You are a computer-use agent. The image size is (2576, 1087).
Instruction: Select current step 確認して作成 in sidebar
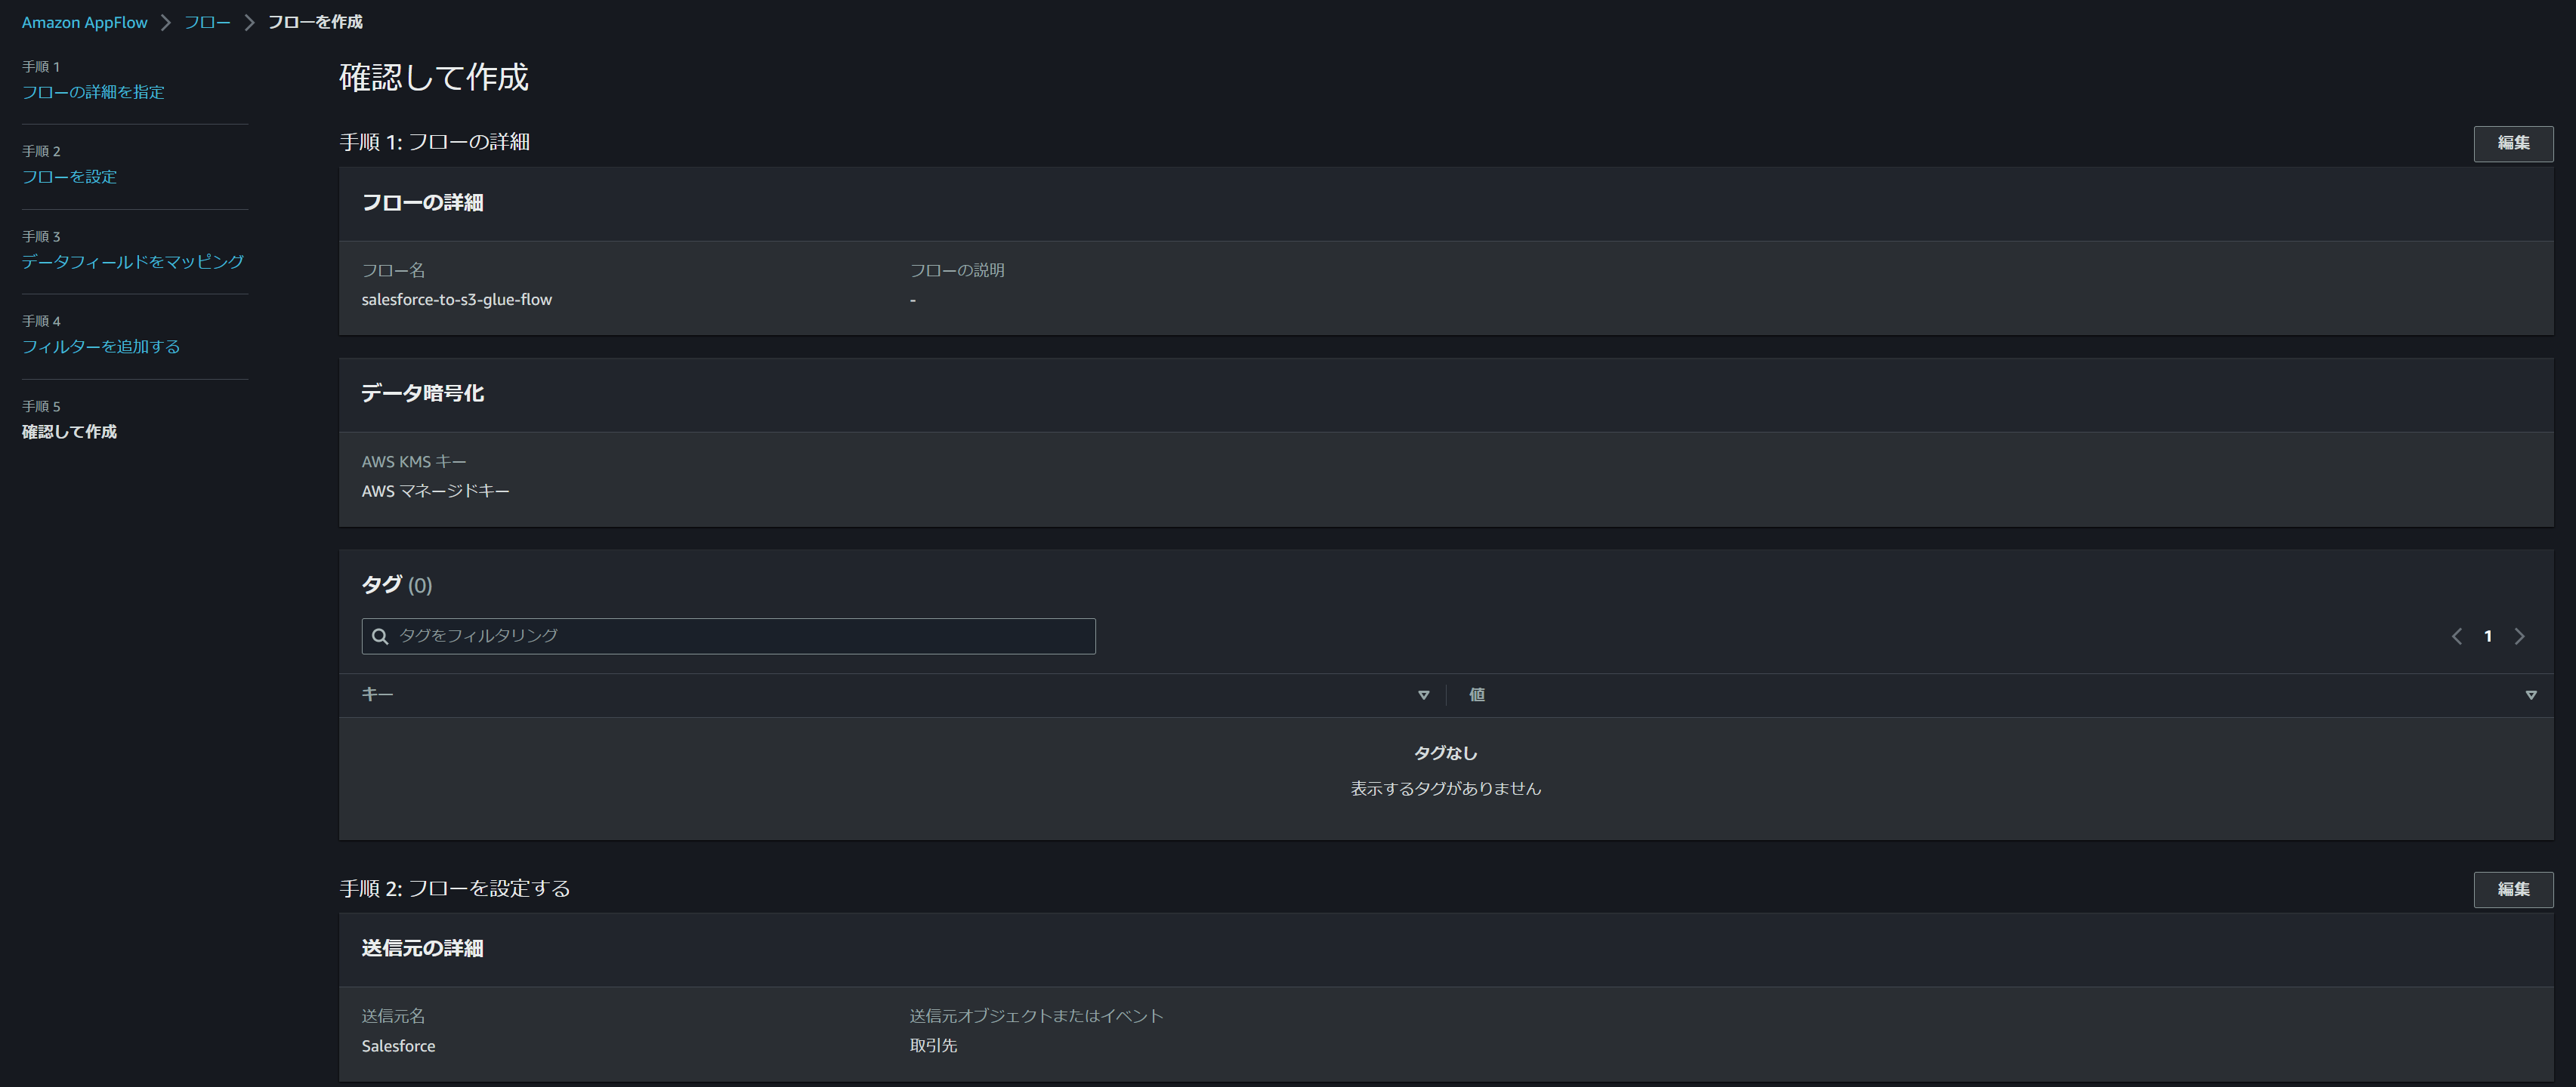tap(69, 432)
